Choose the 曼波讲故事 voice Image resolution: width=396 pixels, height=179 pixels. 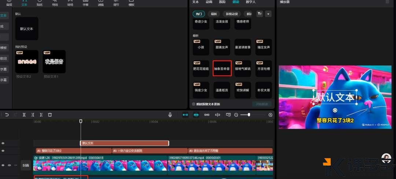[243, 47]
